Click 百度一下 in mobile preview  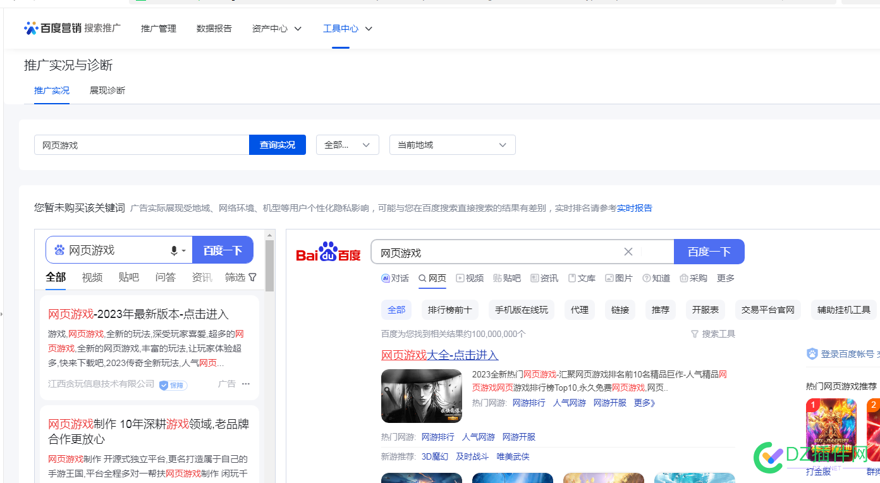coord(223,250)
